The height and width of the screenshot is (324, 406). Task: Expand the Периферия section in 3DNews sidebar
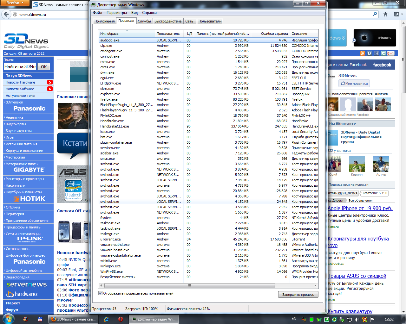(x=15, y=214)
